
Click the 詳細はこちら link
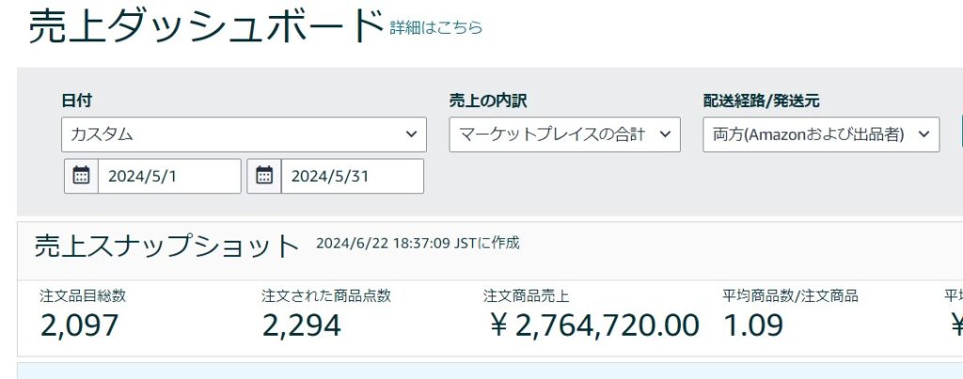coord(436,28)
